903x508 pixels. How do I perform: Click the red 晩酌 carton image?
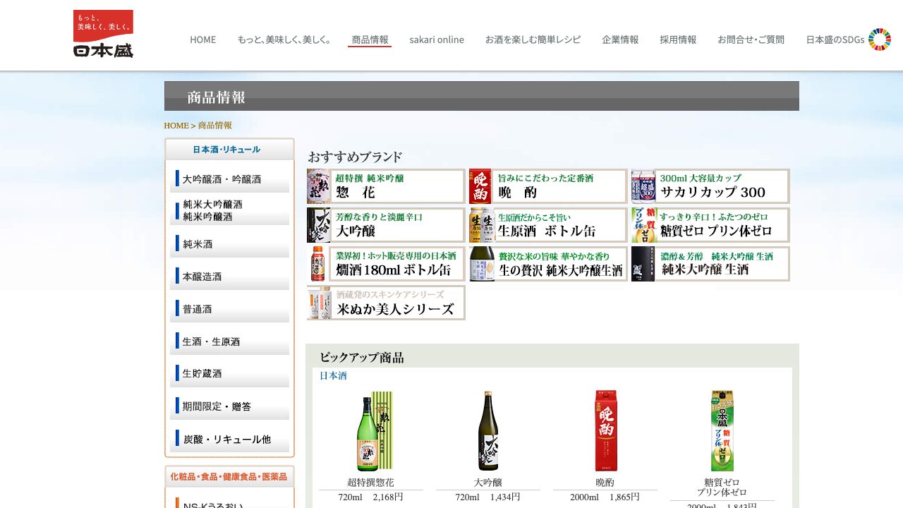point(606,431)
